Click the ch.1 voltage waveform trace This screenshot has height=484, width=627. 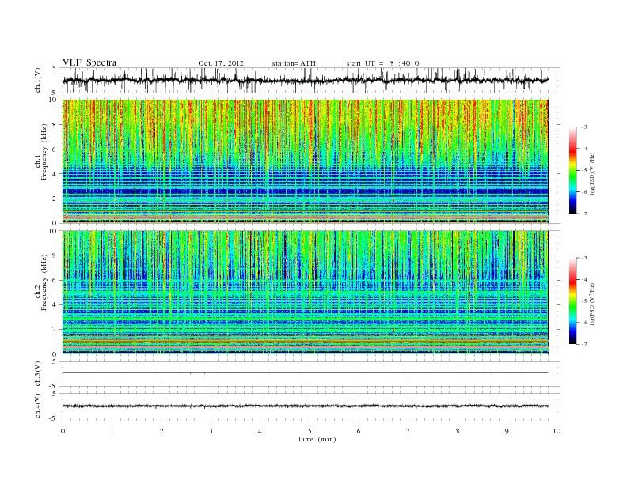coord(305,80)
